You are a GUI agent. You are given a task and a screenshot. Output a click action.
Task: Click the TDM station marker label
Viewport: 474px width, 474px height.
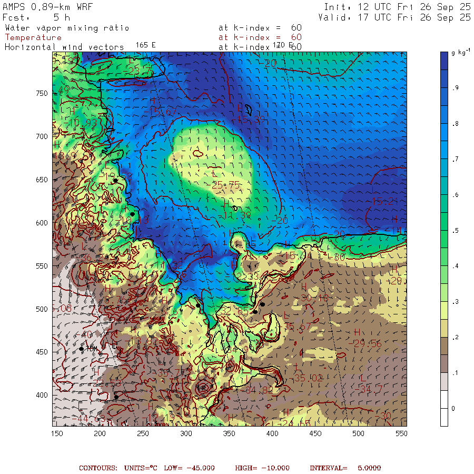[x=92, y=349]
